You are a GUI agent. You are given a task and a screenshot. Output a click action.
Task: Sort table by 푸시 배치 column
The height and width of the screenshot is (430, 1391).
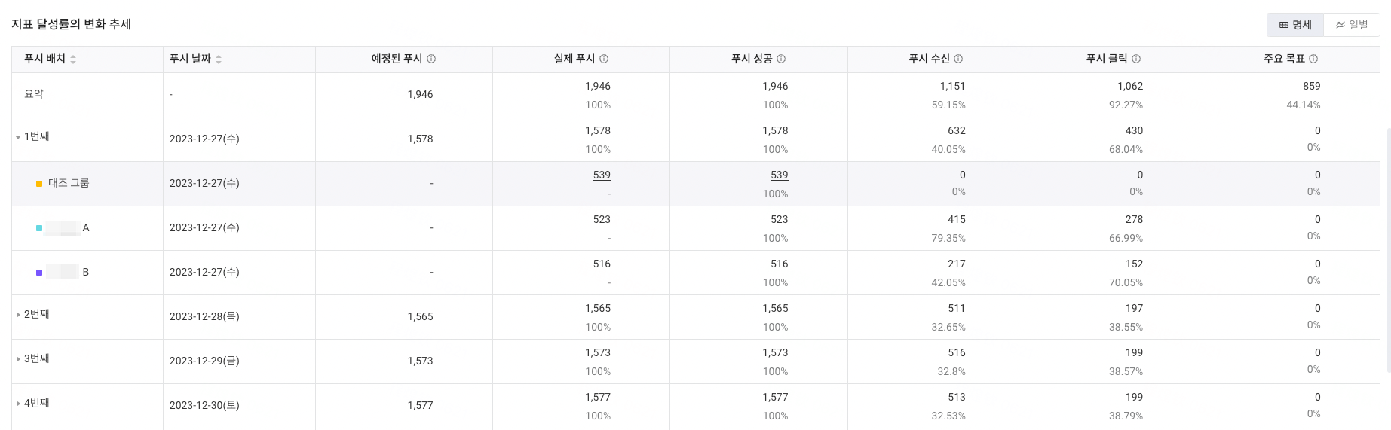coord(73,59)
